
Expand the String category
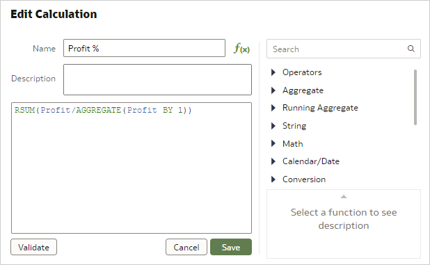click(273, 126)
